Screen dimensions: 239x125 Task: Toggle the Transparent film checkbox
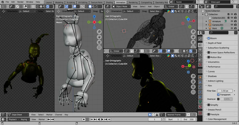point(218,94)
